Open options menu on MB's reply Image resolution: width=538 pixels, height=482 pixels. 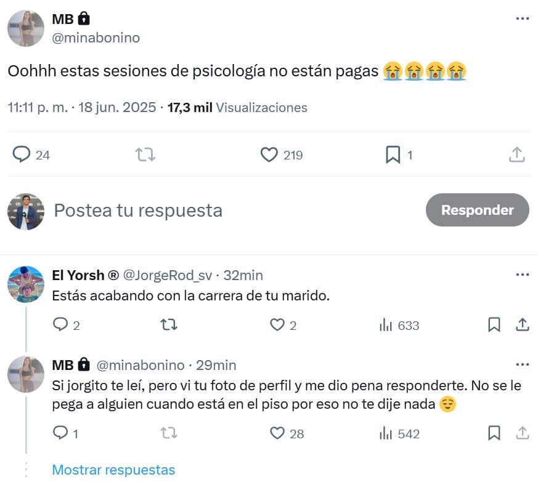click(522, 364)
